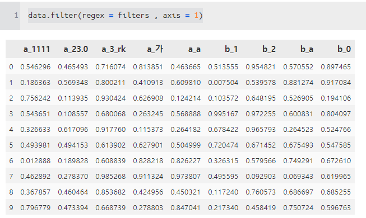Image resolution: width=366 pixels, height=218 pixels.
Task: Click the cell value 0.263245
Action: 148,113
